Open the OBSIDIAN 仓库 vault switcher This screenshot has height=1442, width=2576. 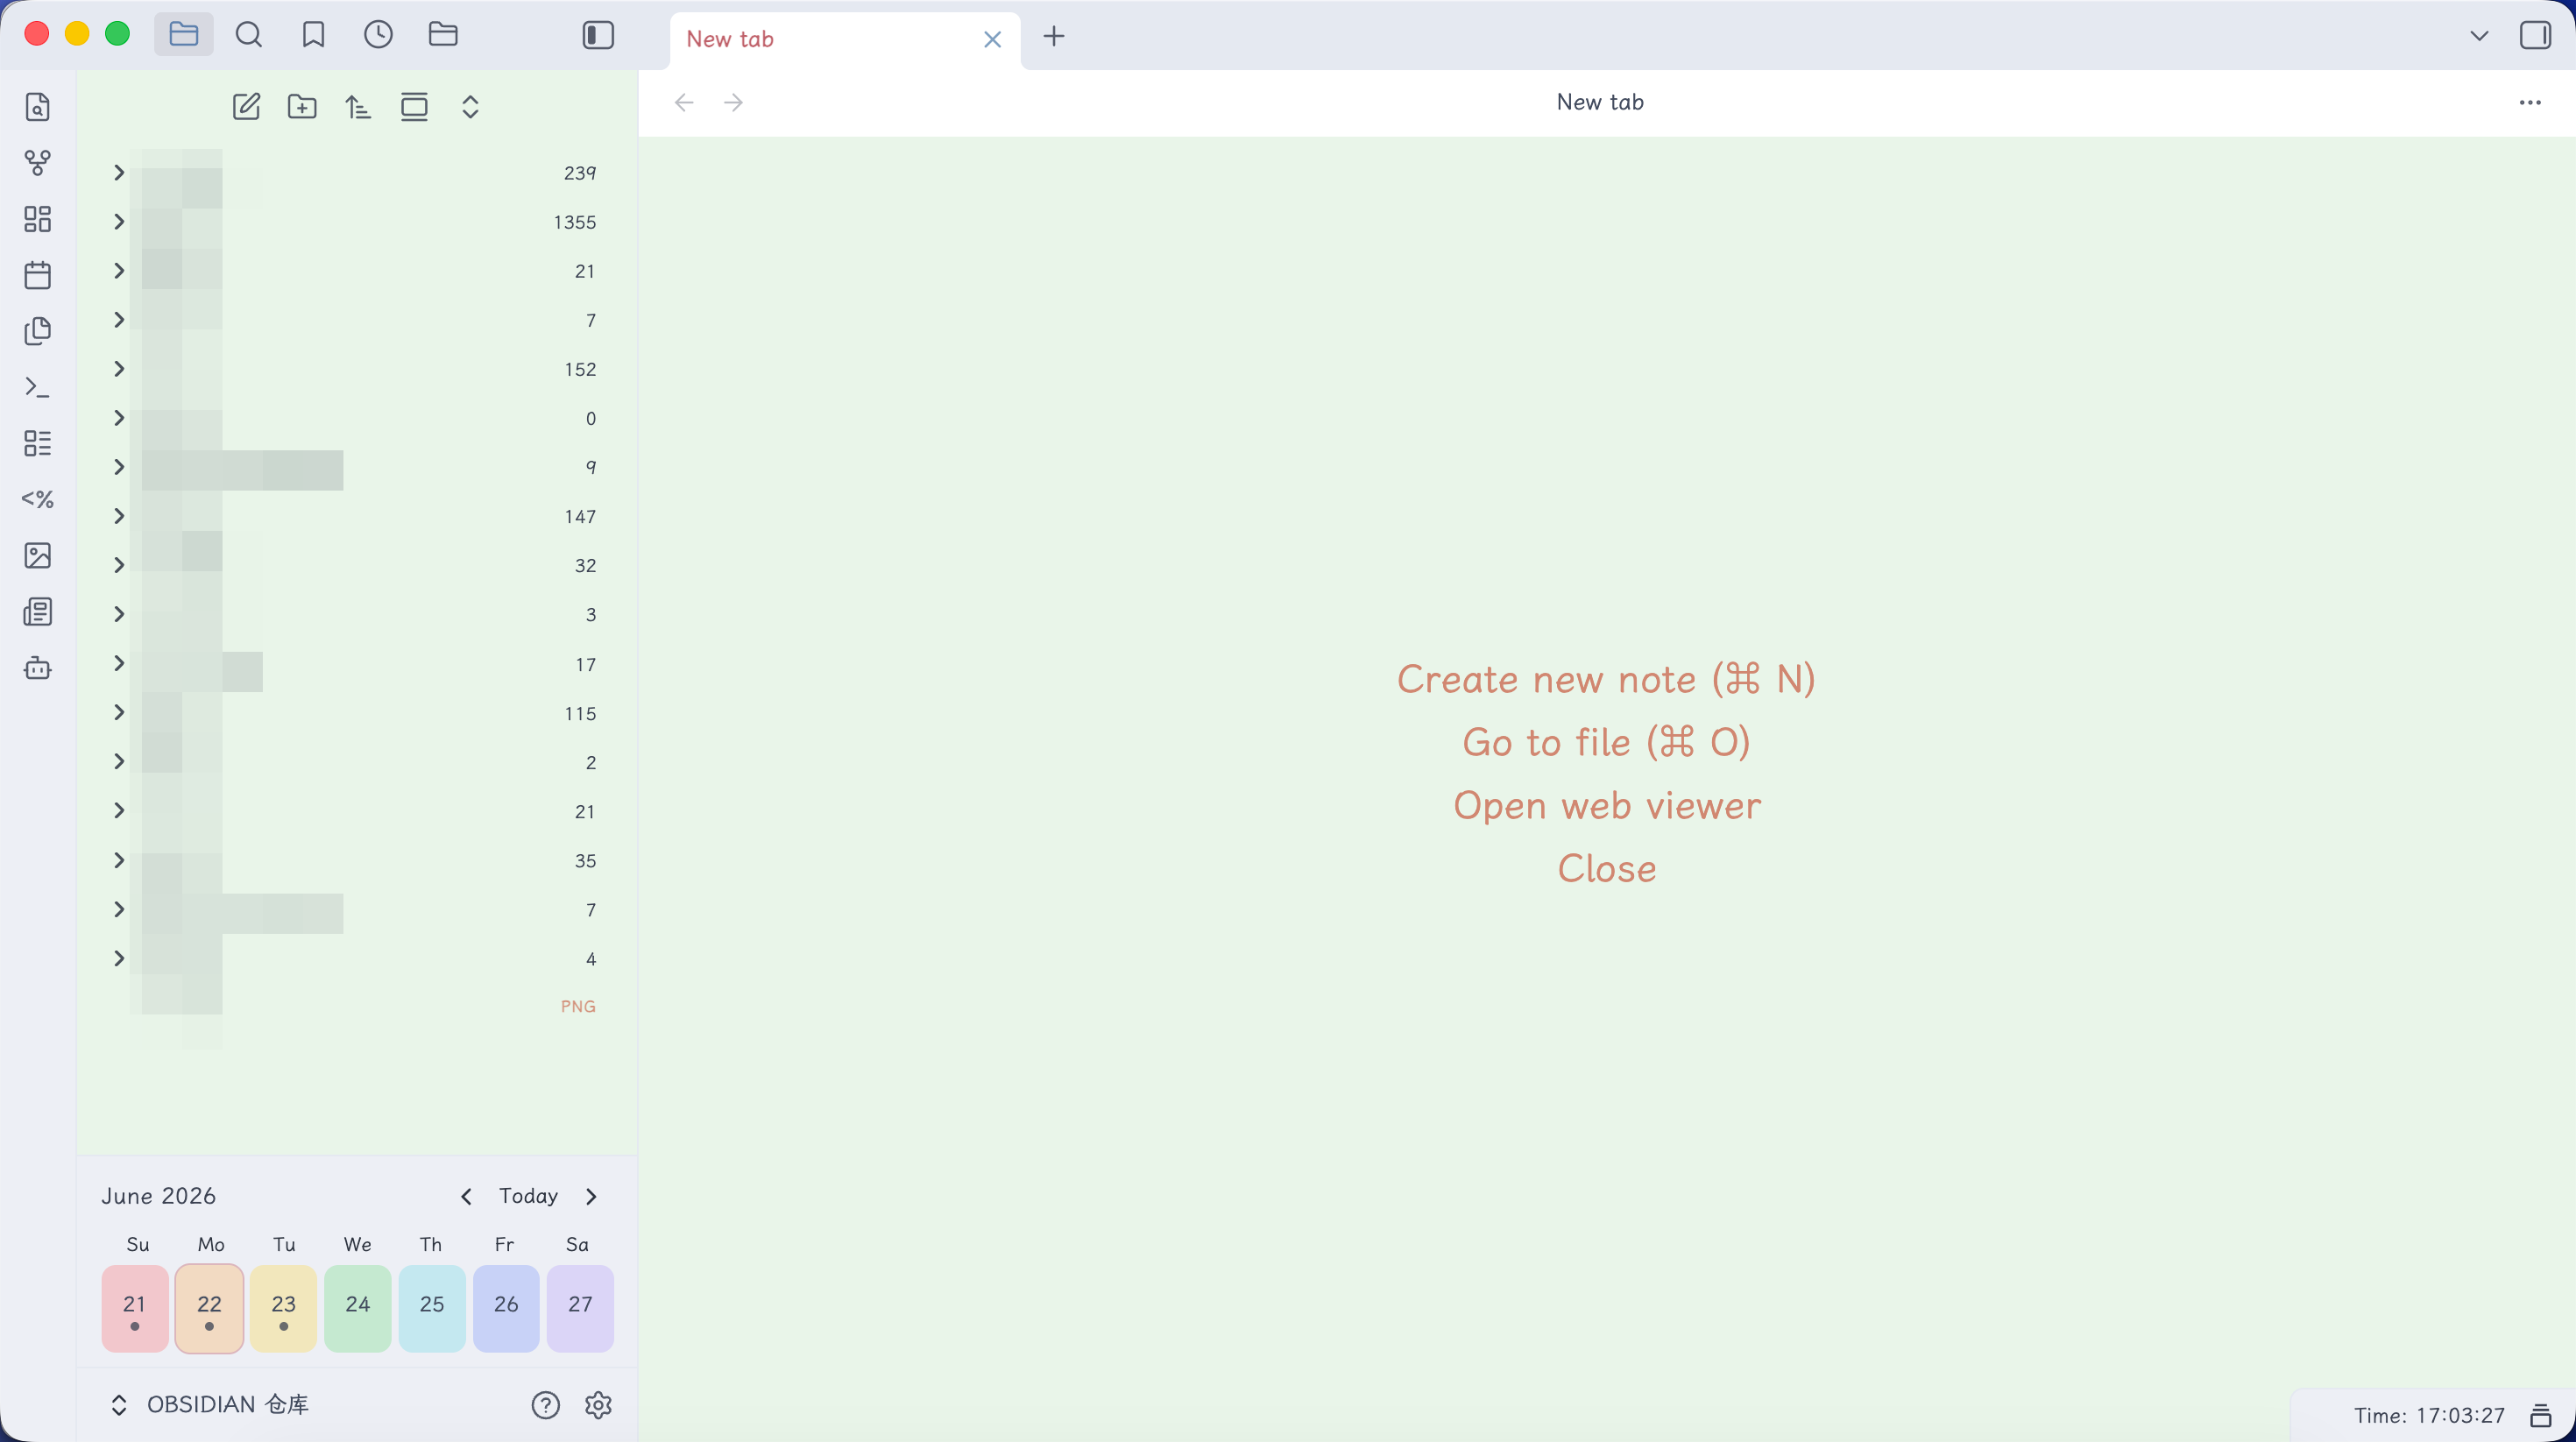(209, 1404)
